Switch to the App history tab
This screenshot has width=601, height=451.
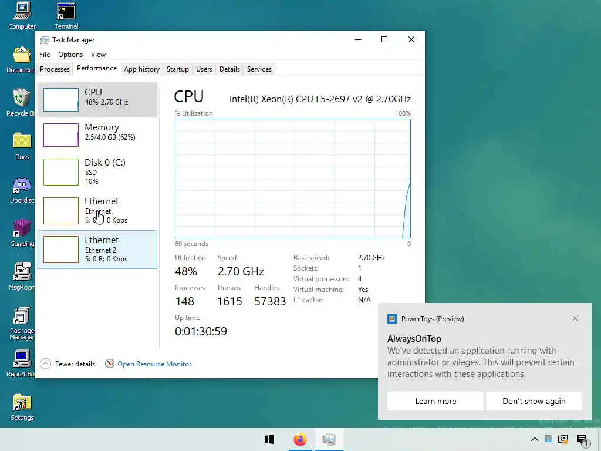point(141,69)
